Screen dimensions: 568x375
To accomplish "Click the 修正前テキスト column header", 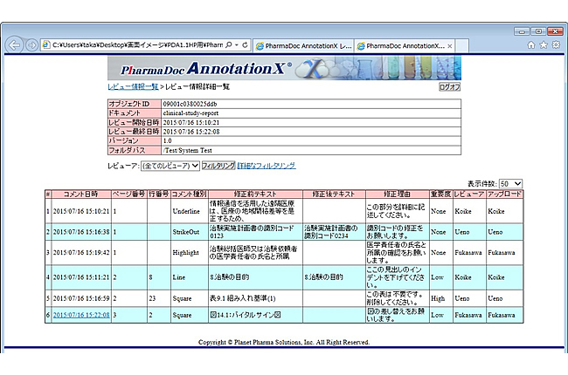I will point(255,194).
